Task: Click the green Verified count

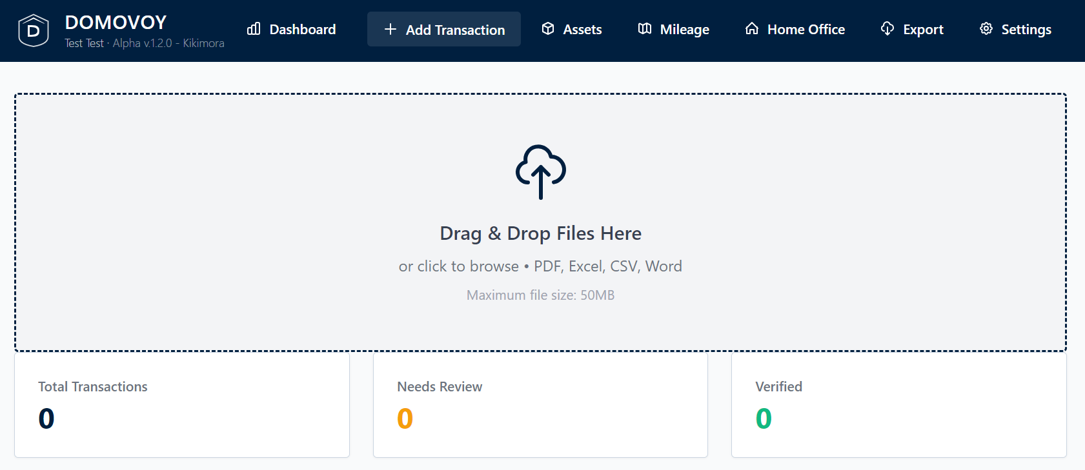Action: [x=764, y=418]
